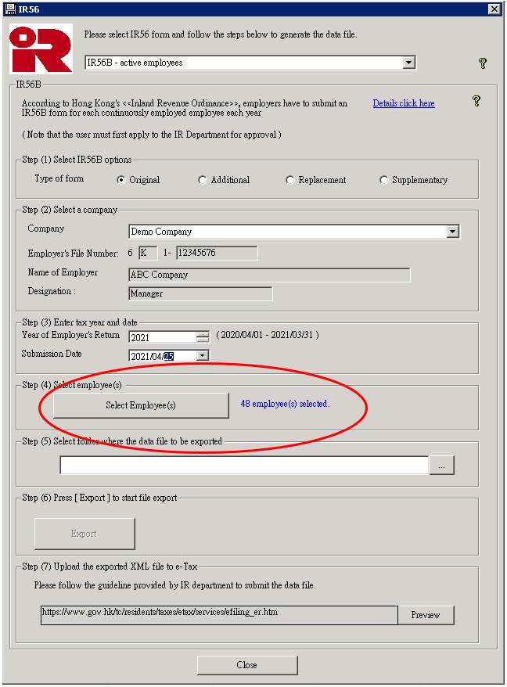Click the export folder path input field

coord(244,466)
